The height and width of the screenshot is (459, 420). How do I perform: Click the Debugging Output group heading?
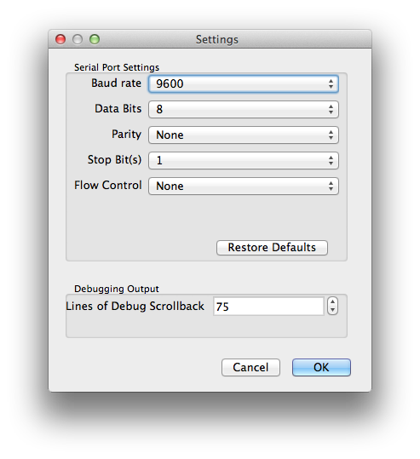[x=117, y=289]
